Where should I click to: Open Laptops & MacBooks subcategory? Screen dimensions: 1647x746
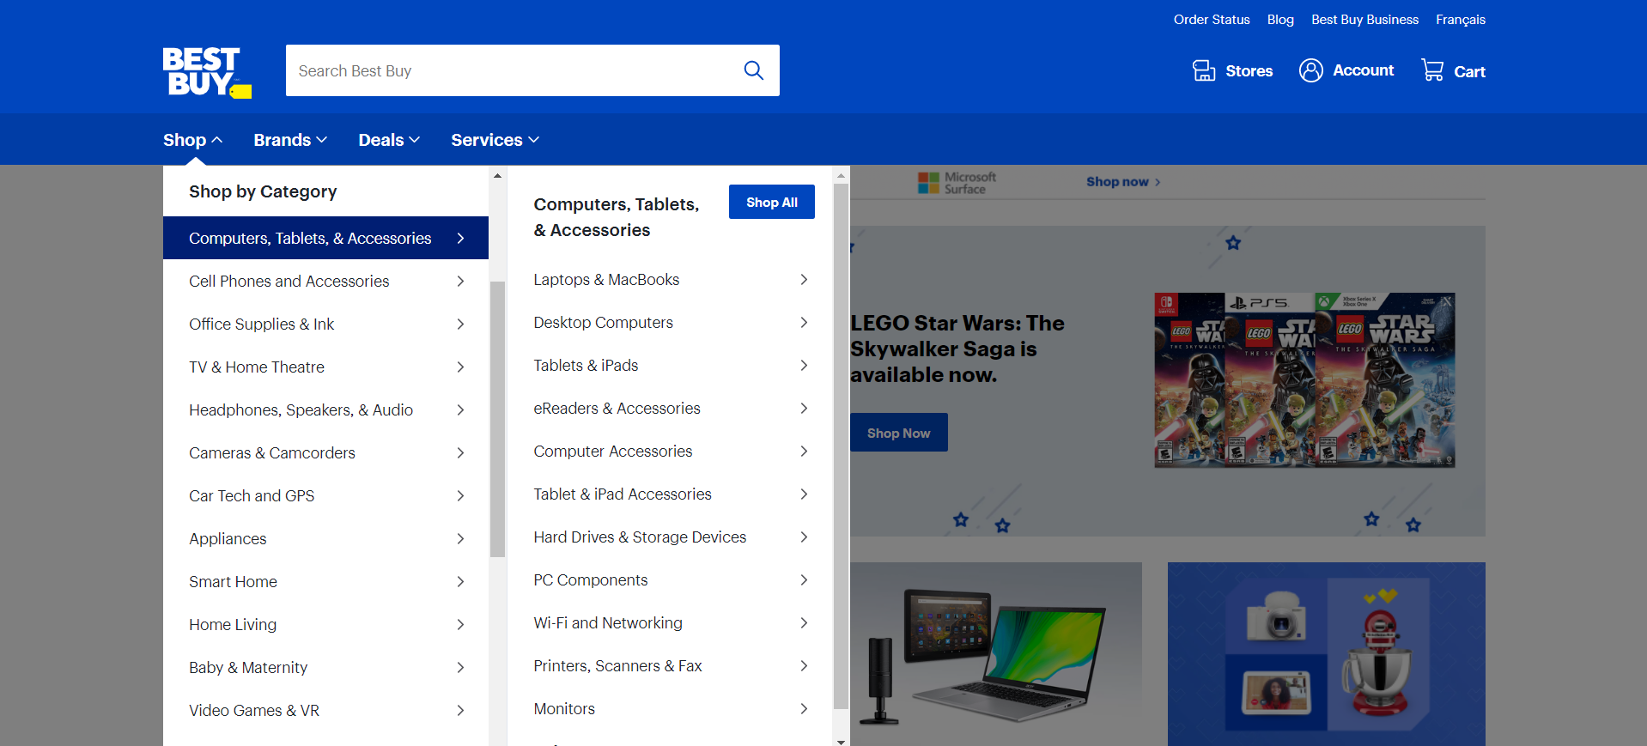click(606, 280)
